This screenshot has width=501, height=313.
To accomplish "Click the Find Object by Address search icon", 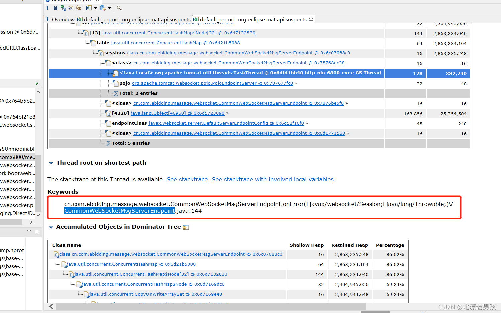I will 119,8.
